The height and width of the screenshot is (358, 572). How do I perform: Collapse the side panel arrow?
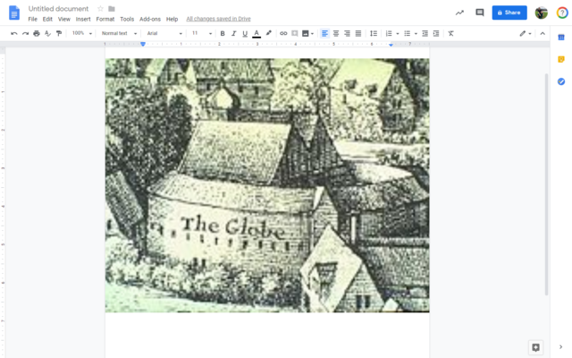560,347
